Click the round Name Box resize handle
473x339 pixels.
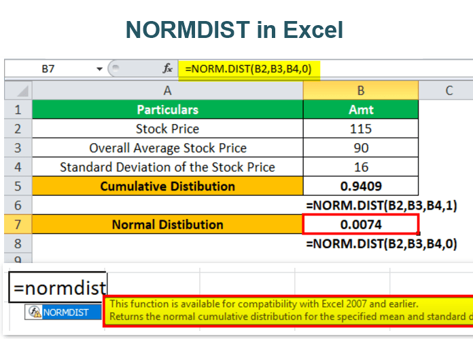click(115, 68)
